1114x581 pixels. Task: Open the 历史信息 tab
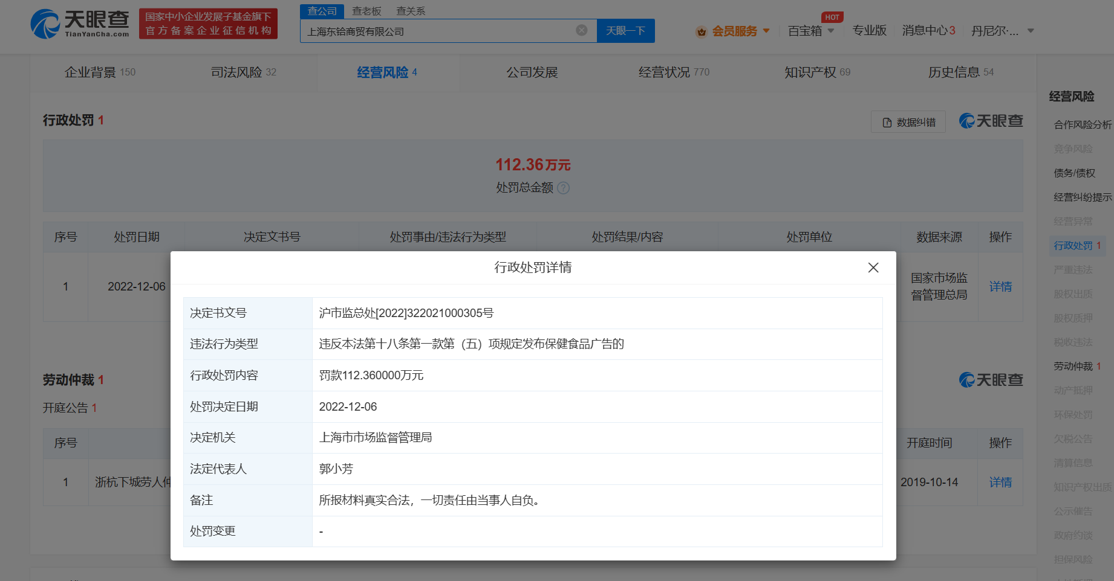coord(961,72)
